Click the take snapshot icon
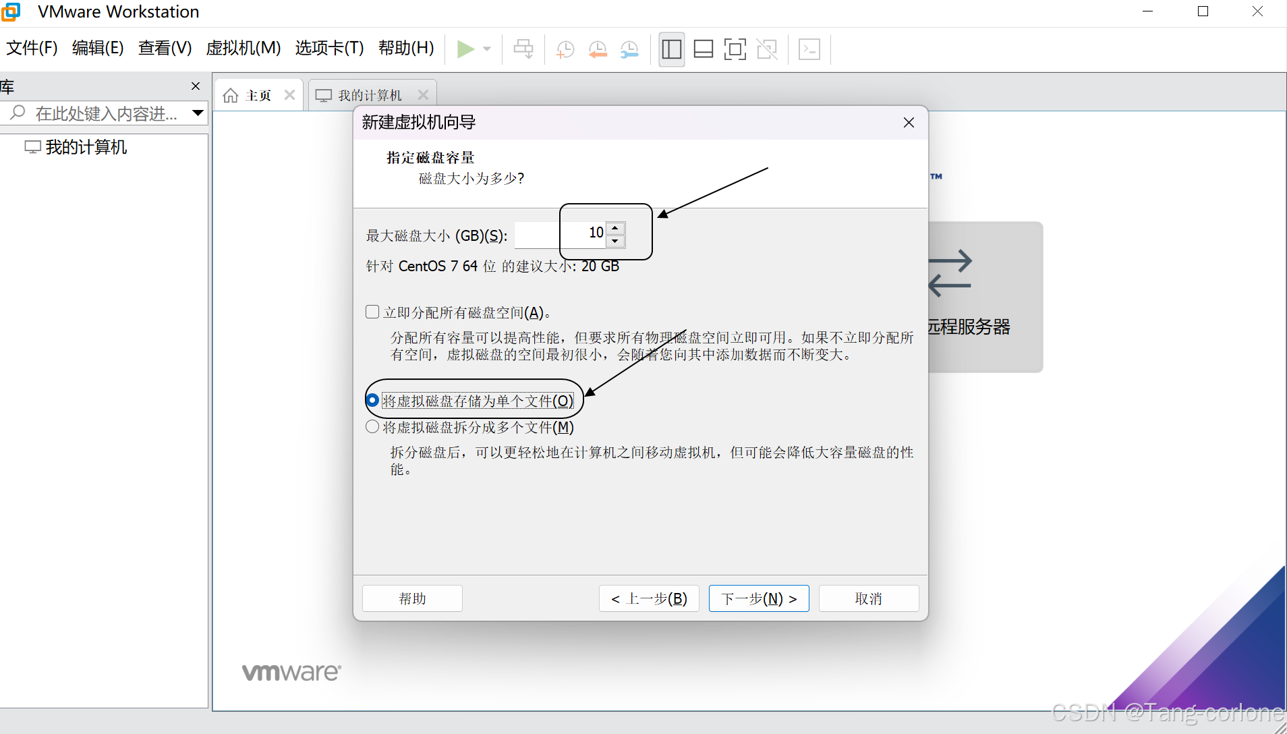Screen dimensions: 1287x734 [x=565, y=49]
